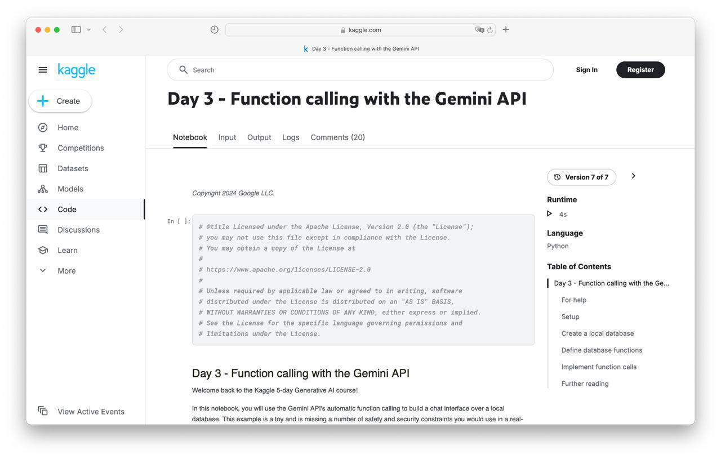
Task: Click into the Kaggle Search field
Action: pyautogui.click(x=360, y=70)
